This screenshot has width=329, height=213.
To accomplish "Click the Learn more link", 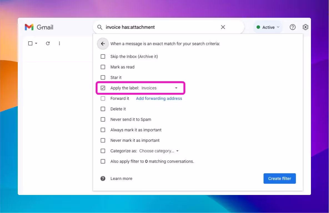I will click(x=121, y=179).
